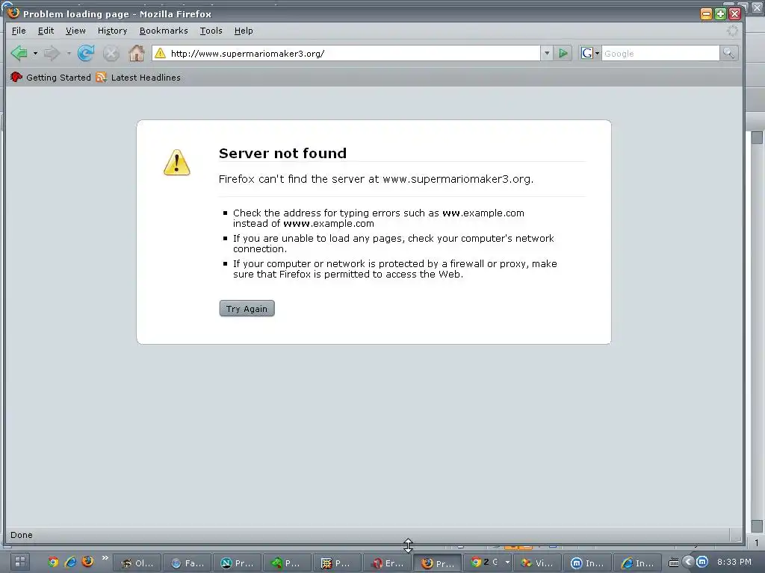This screenshot has width=765, height=573.
Task: Launch Firefox from quick launch
Action: point(88,561)
